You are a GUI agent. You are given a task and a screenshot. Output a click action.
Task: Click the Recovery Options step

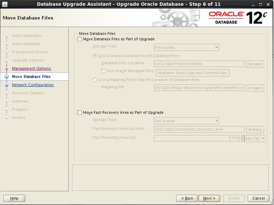pos(28,93)
